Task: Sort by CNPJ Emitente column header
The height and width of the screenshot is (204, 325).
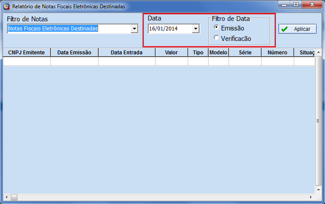Action: (27, 53)
